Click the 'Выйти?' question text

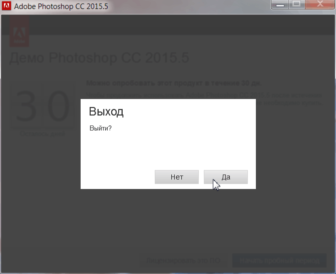101,128
